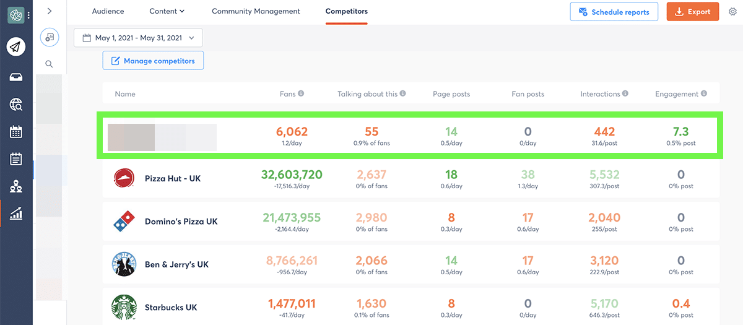Click the orange Export button
Screen dimensions: 743x325
[x=692, y=12]
